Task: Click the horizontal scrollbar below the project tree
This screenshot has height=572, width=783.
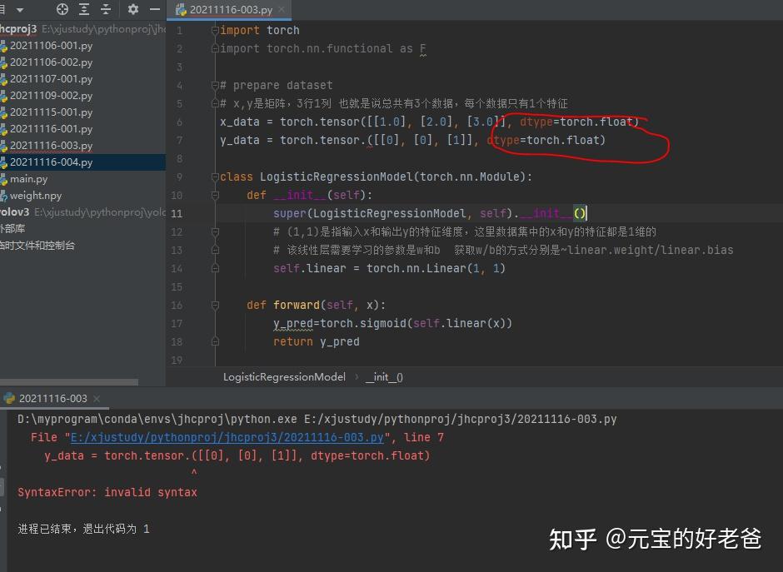Action: click(67, 381)
